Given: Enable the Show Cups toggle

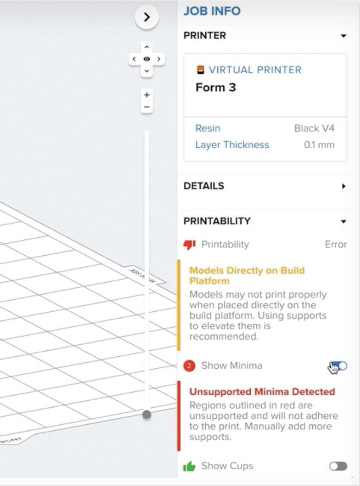Looking at the screenshot, I should [x=338, y=466].
